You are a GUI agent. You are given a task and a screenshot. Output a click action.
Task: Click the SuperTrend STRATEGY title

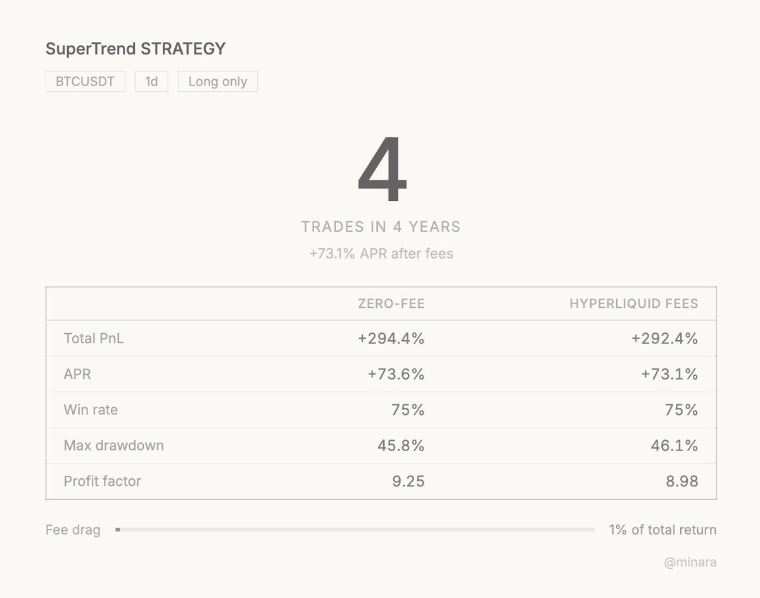[136, 49]
